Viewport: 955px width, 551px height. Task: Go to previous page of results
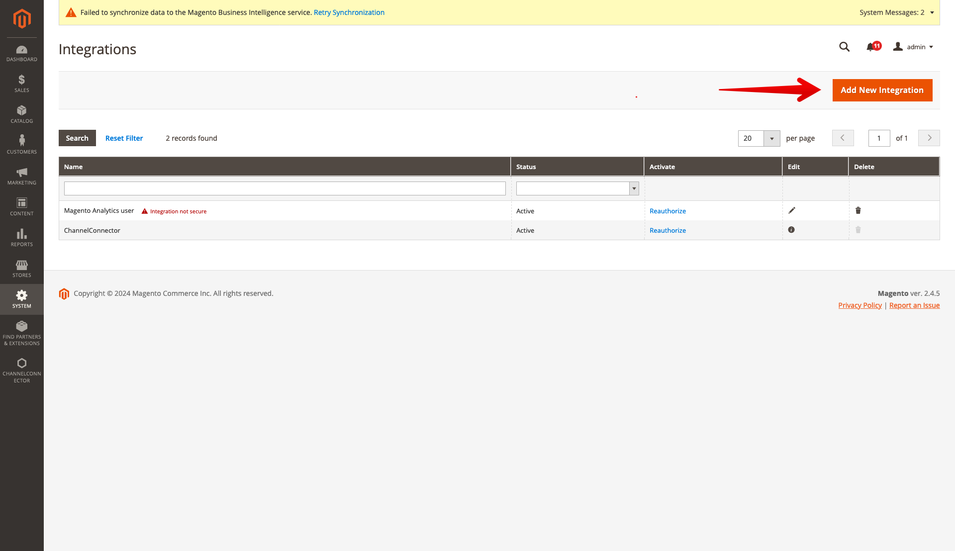click(843, 138)
